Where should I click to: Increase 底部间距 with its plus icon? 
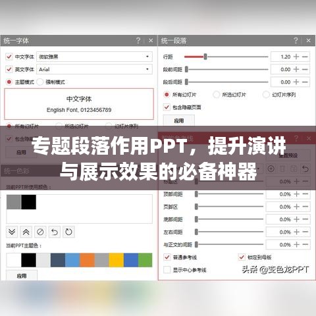(296, 219)
